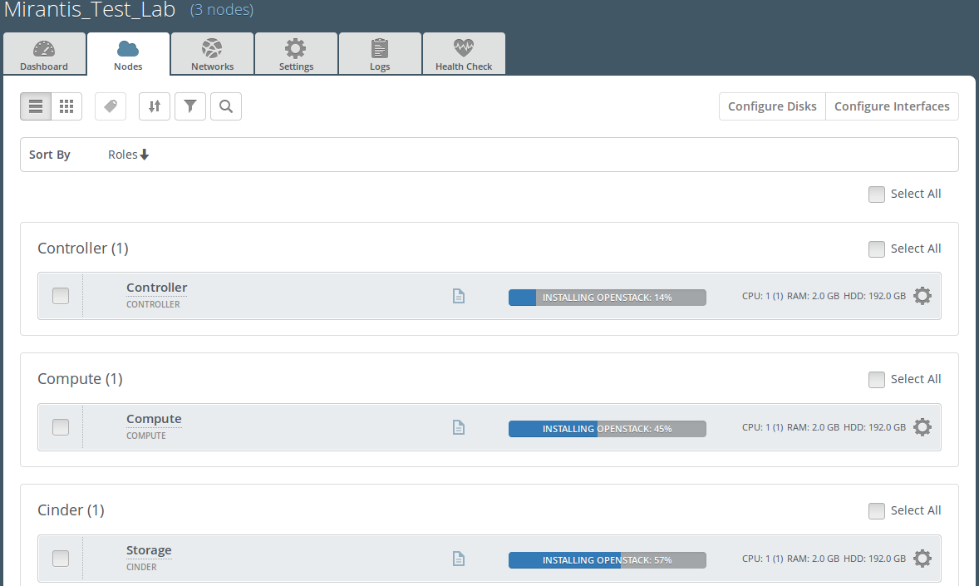Click the Sort By label

49,155
